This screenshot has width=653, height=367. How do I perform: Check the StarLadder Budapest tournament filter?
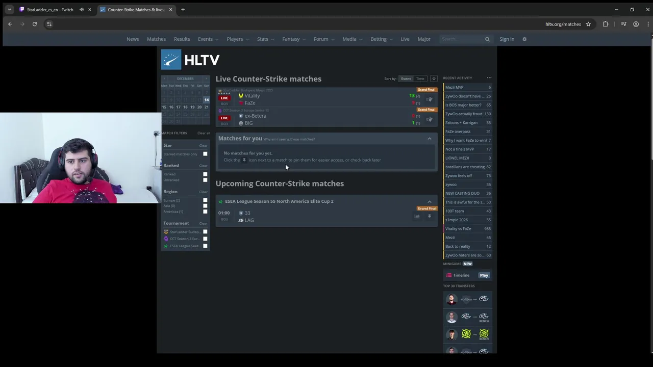click(205, 232)
